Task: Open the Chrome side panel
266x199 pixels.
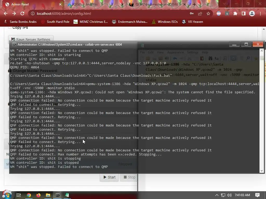Action: click(x=244, y=13)
